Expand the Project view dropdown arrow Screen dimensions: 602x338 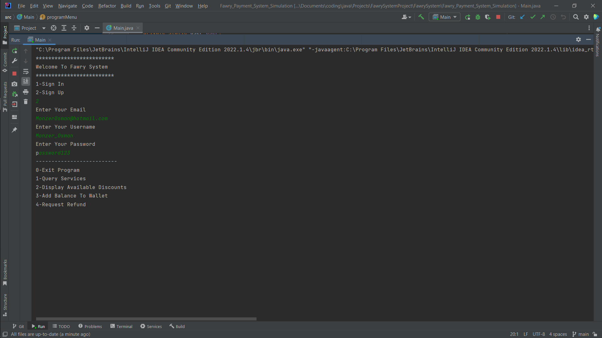click(44, 28)
